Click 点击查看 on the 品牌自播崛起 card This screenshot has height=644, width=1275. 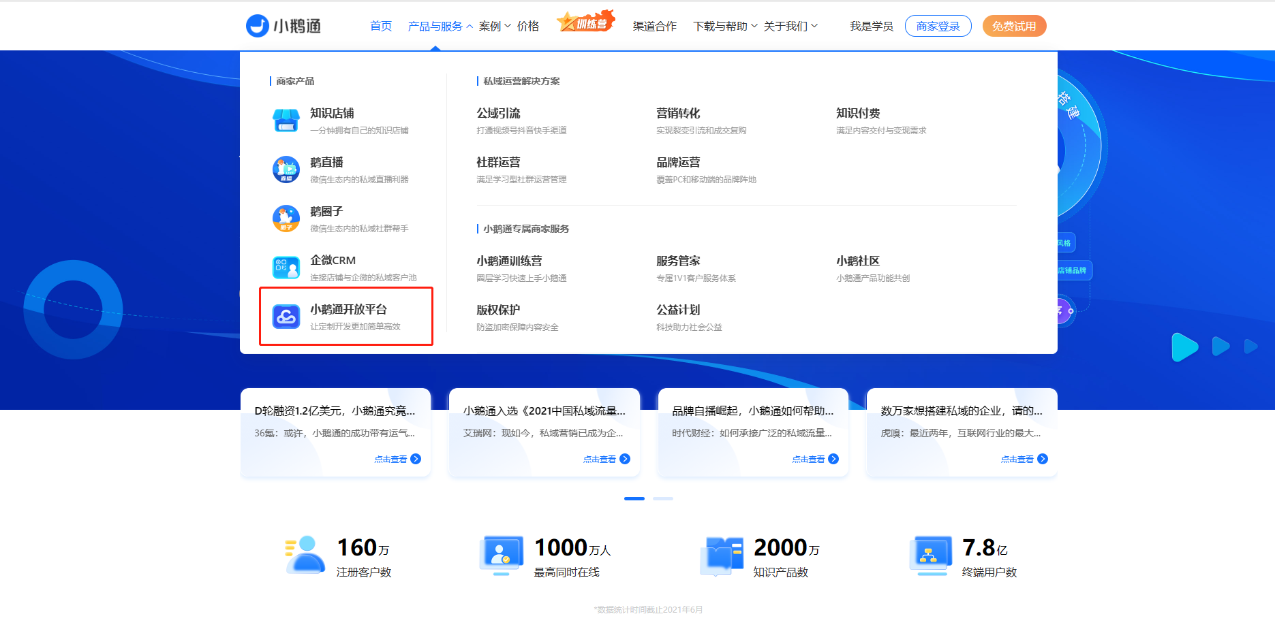pyautogui.click(x=808, y=460)
